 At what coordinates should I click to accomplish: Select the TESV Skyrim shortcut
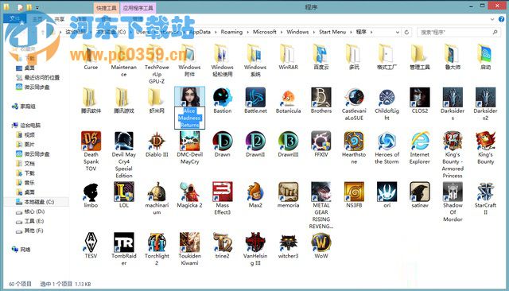(x=91, y=242)
